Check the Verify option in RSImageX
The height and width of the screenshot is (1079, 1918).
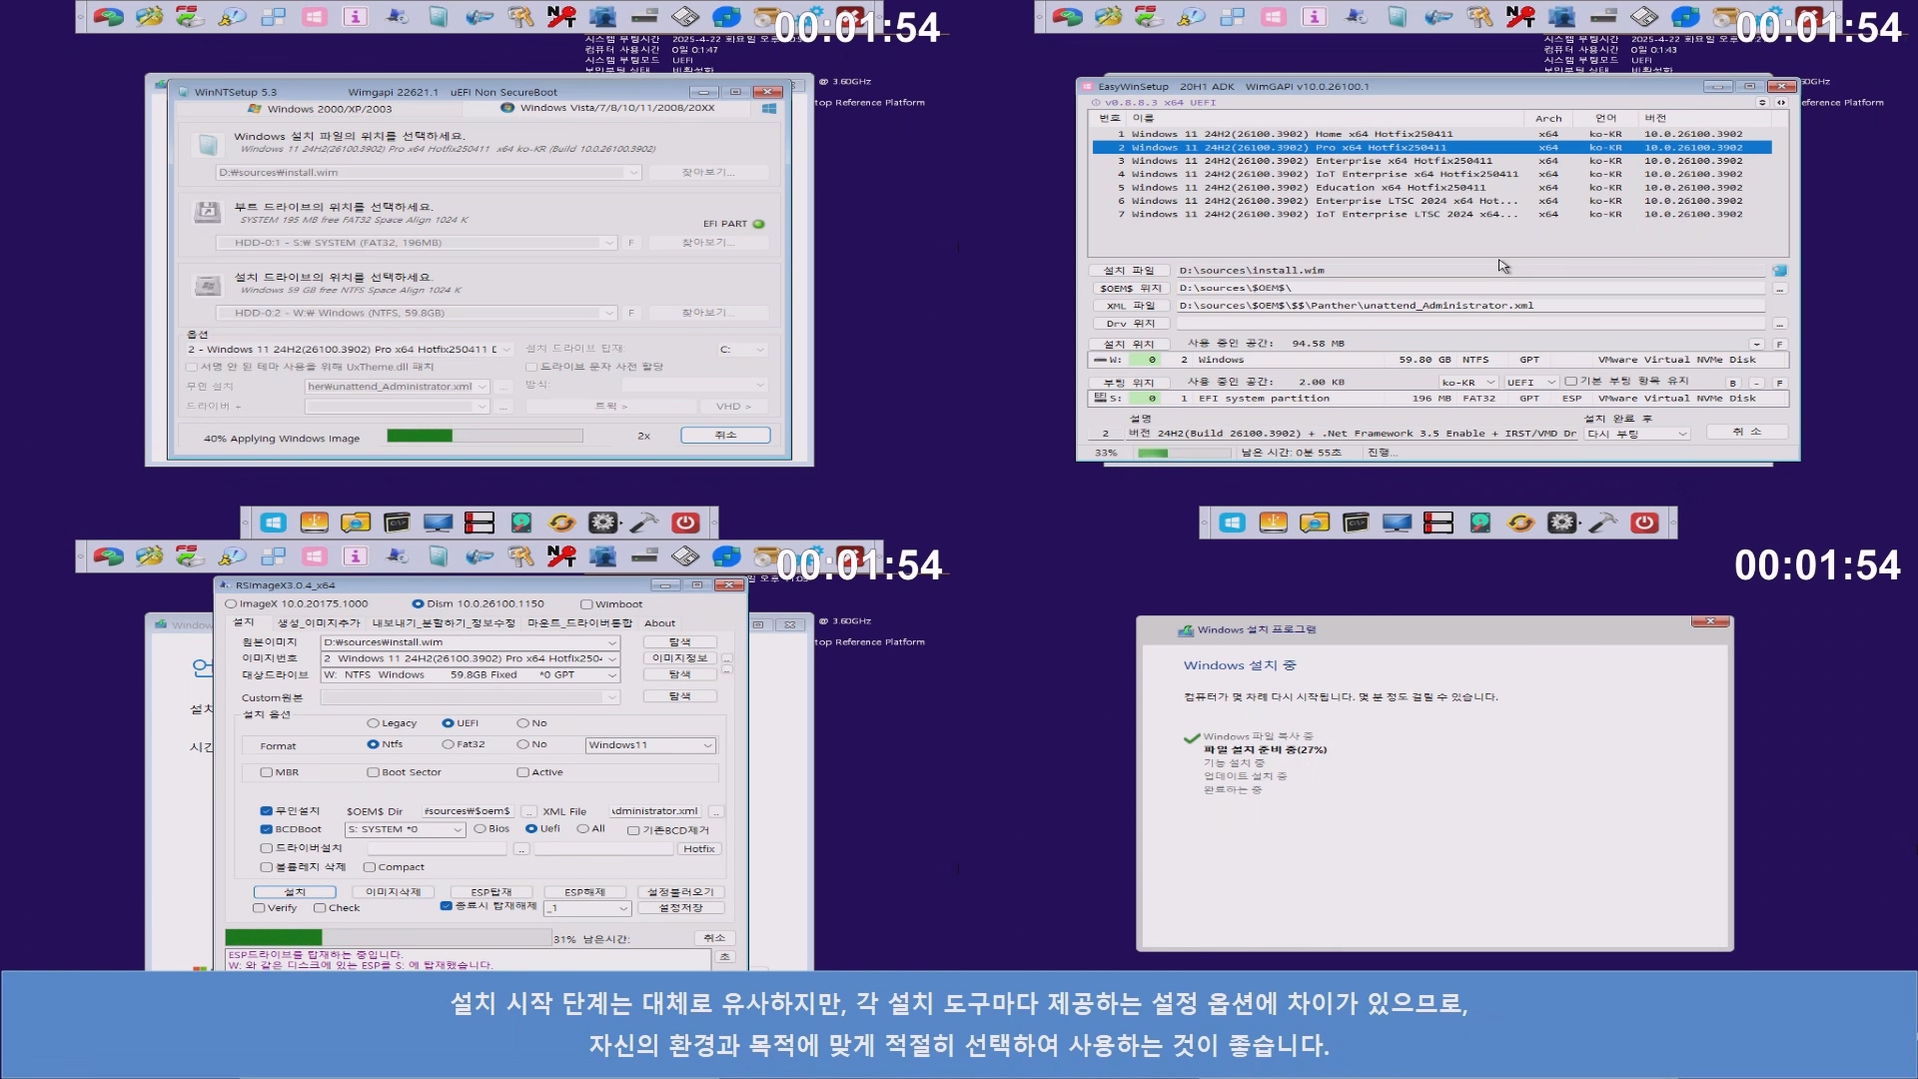[x=260, y=908]
